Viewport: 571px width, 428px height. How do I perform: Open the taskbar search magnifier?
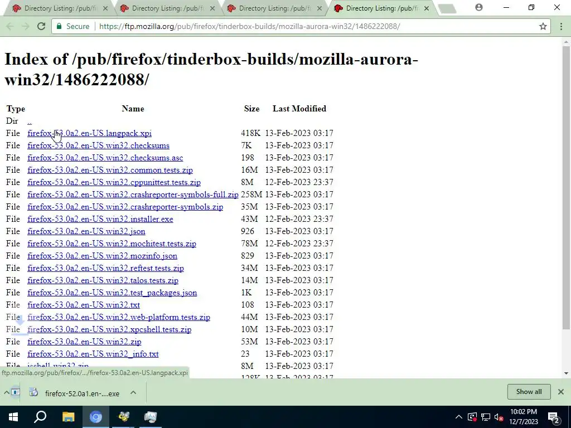[40, 417]
